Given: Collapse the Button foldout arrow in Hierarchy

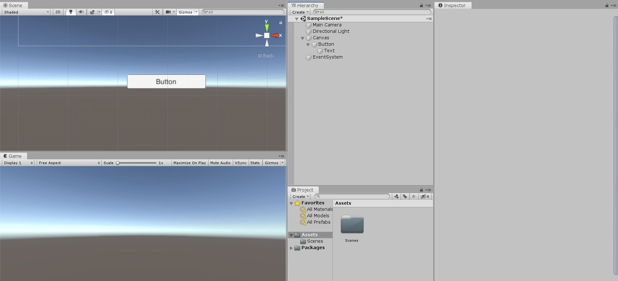Looking at the screenshot, I should (308, 44).
